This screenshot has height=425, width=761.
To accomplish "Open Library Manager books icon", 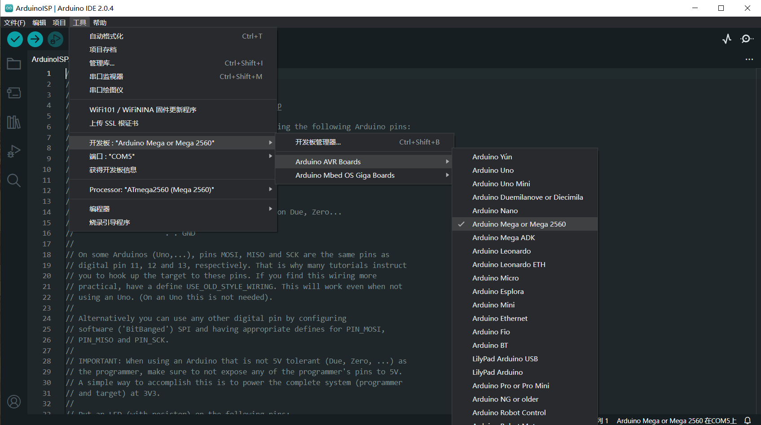I will 14,122.
